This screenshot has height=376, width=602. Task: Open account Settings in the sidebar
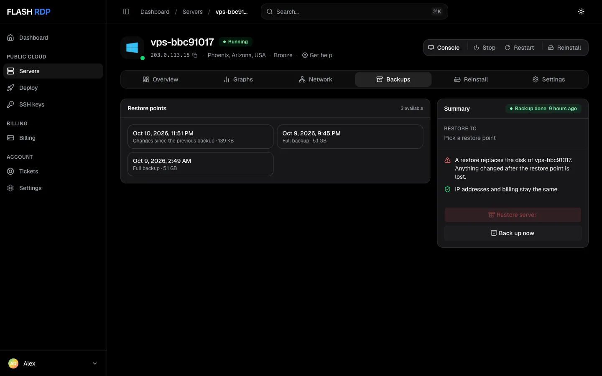53,188
